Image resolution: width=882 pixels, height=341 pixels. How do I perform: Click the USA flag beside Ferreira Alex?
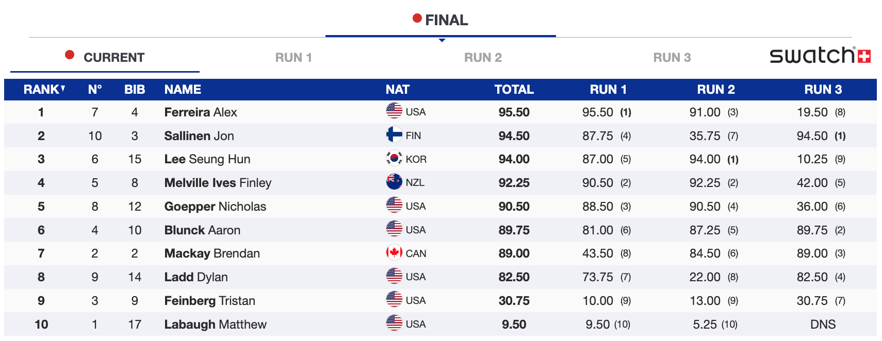(394, 111)
